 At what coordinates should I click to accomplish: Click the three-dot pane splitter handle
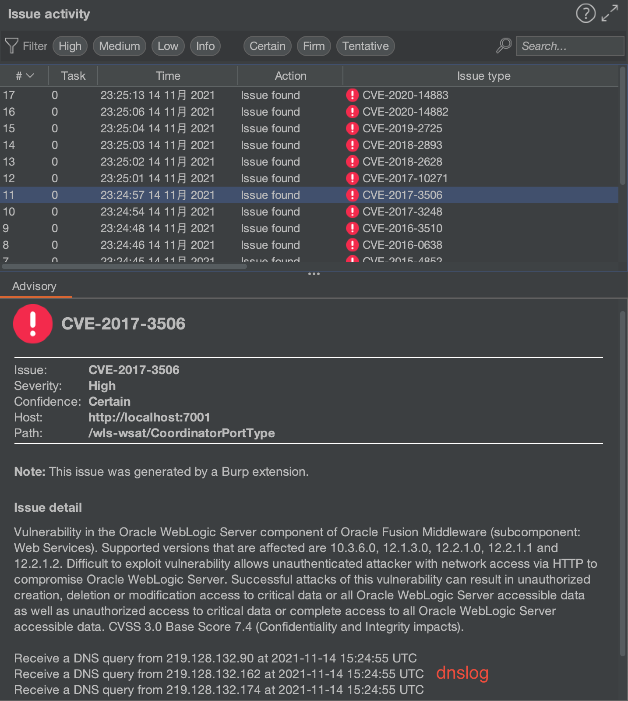point(314,274)
